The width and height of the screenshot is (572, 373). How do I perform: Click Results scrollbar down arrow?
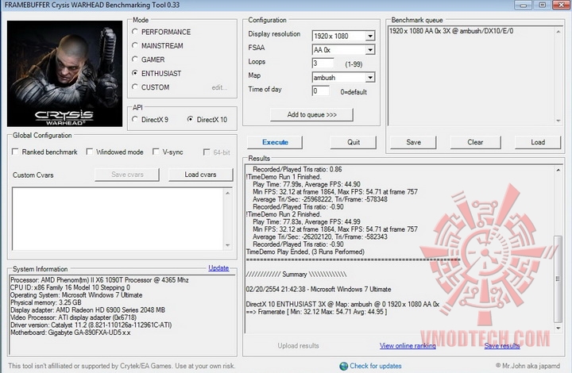click(558, 329)
